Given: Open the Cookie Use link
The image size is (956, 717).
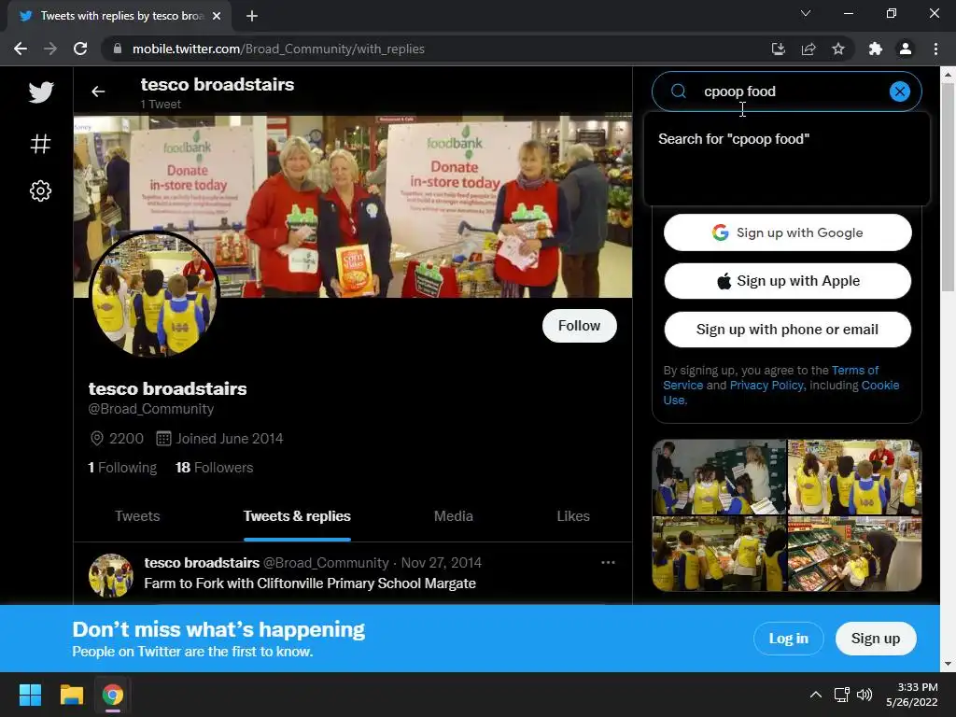Looking at the screenshot, I should coord(879,386).
